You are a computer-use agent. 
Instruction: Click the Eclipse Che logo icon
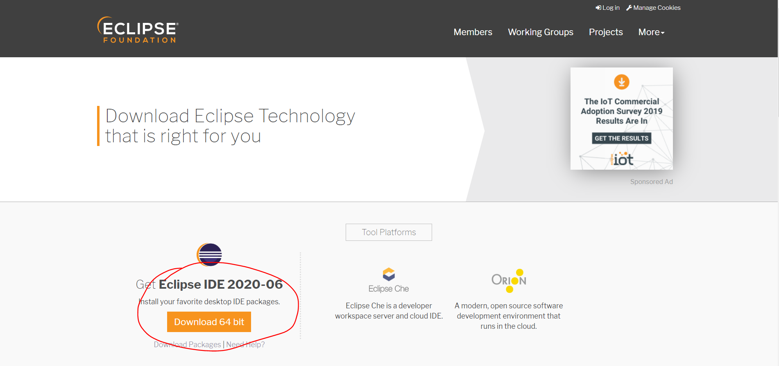389,274
